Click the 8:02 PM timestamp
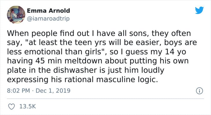 click(19, 91)
